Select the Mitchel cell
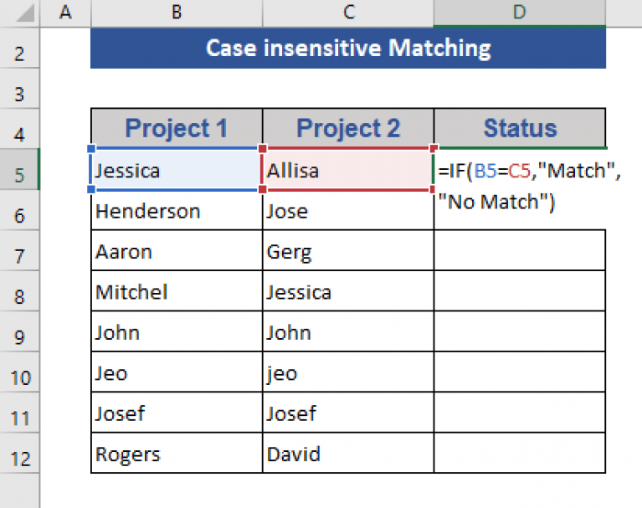Viewport: 642px width, 508px height. [176, 292]
